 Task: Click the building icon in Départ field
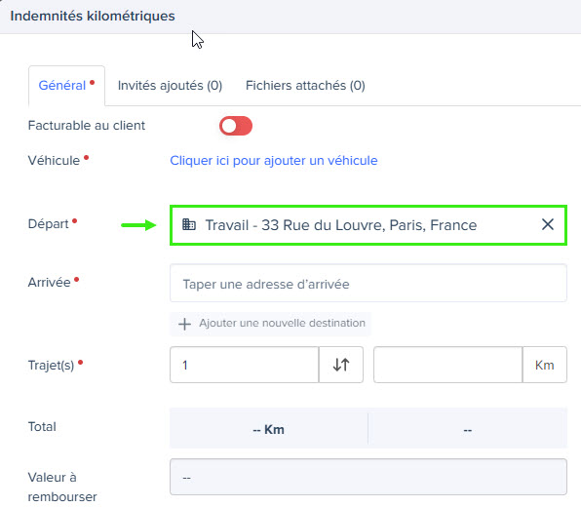pos(189,224)
